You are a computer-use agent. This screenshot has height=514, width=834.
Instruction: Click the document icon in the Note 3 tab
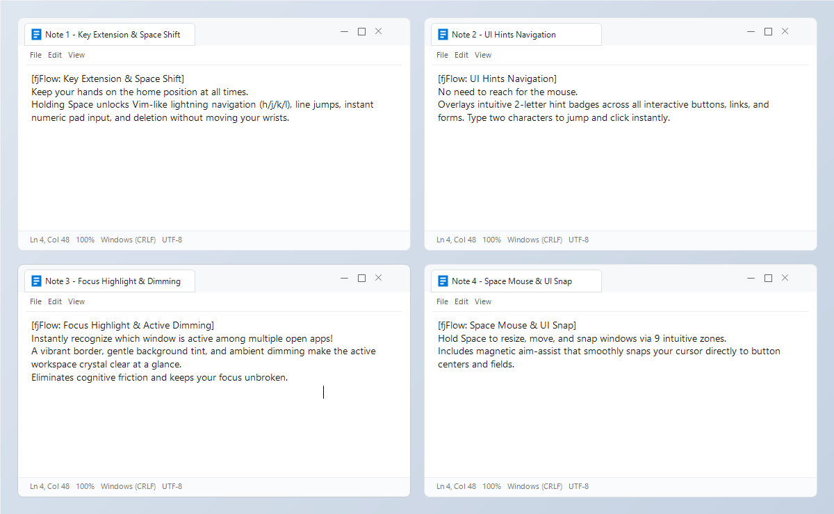click(x=37, y=281)
